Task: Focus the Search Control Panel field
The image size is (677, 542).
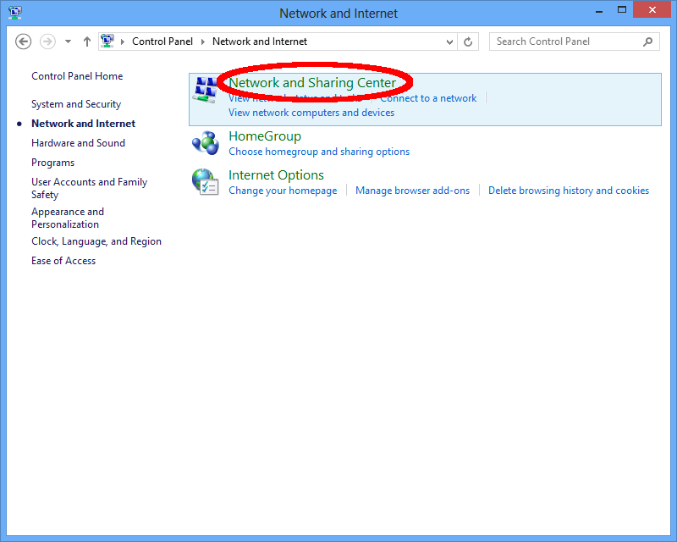Action: (575, 41)
